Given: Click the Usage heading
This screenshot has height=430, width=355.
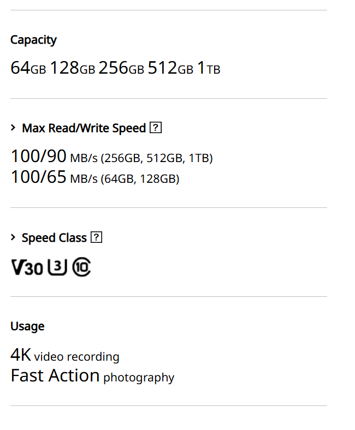Looking at the screenshot, I should coord(27,326).
